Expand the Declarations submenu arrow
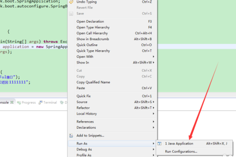236x157 pixels. pyautogui.click(x=153, y=128)
